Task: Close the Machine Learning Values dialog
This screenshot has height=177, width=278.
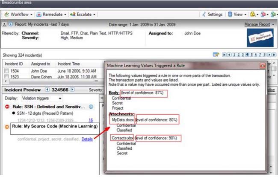Action: click(x=262, y=66)
